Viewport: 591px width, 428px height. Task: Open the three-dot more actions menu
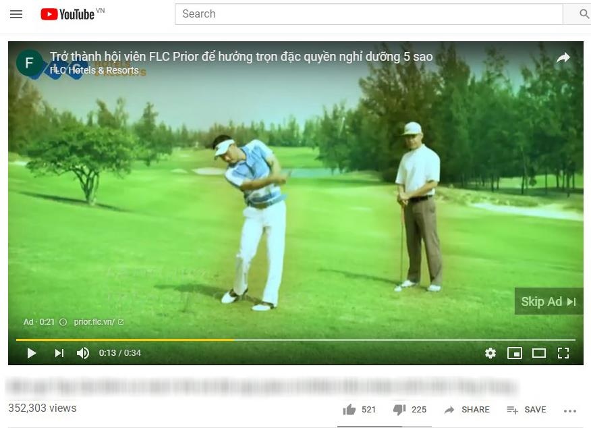[570, 410]
